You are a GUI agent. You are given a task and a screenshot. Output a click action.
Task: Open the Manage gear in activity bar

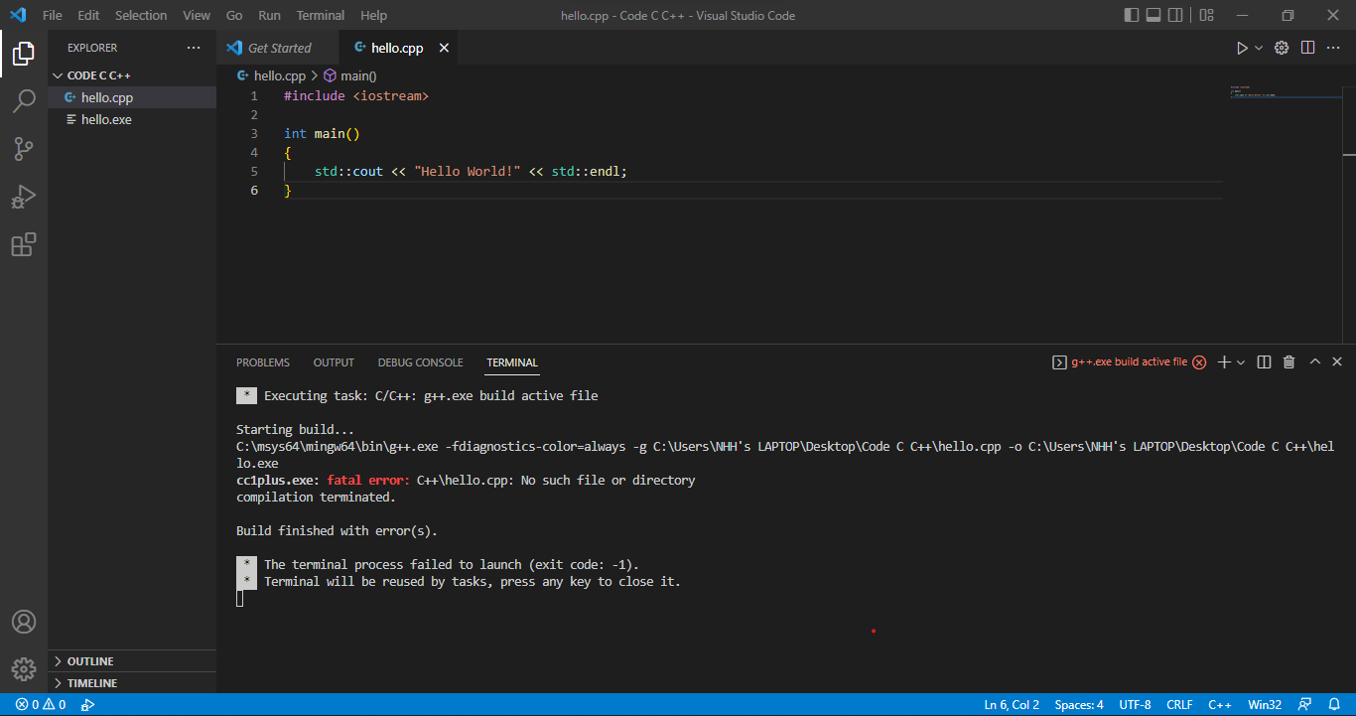click(24, 669)
